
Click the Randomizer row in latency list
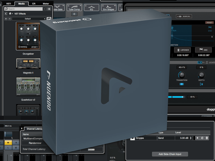tap(35, 143)
